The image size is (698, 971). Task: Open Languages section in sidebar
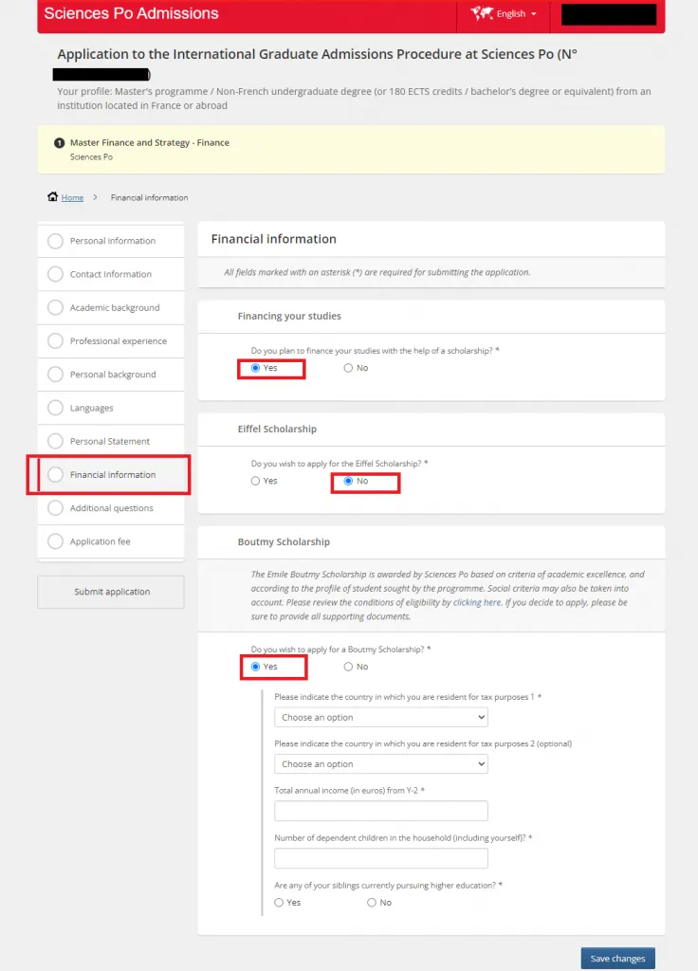click(111, 408)
